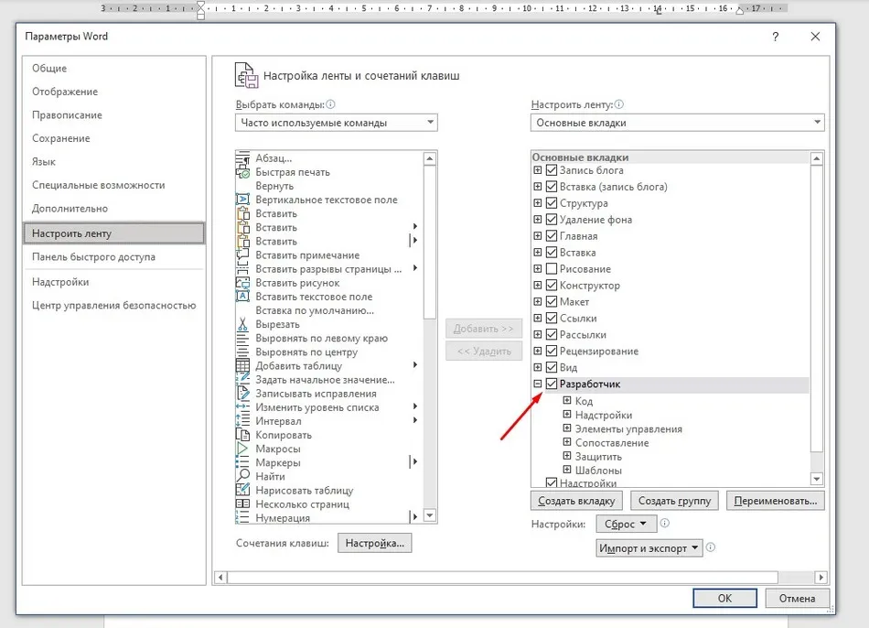Toggle the Структура checkbox
This screenshot has height=628, width=869.
click(x=552, y=203)
